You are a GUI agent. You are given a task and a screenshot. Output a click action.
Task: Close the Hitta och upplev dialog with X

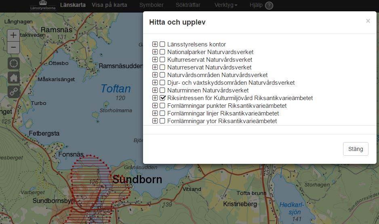coord(368,21)
